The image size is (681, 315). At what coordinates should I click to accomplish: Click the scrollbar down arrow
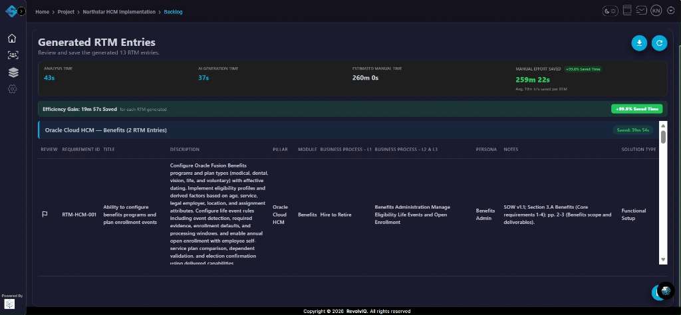[663, 259]
